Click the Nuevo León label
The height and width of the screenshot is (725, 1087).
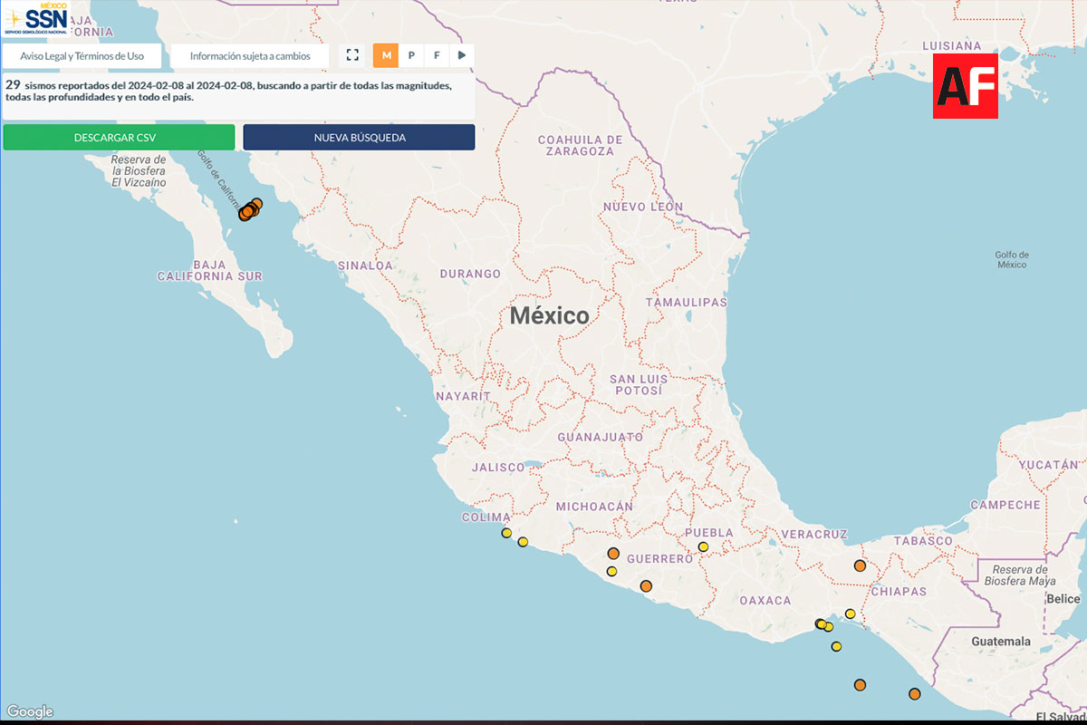(643, 207)
